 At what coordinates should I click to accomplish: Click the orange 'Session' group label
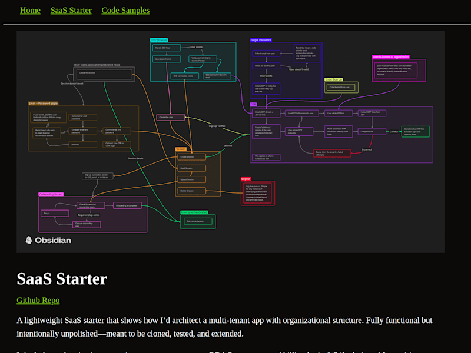point(181,149)
